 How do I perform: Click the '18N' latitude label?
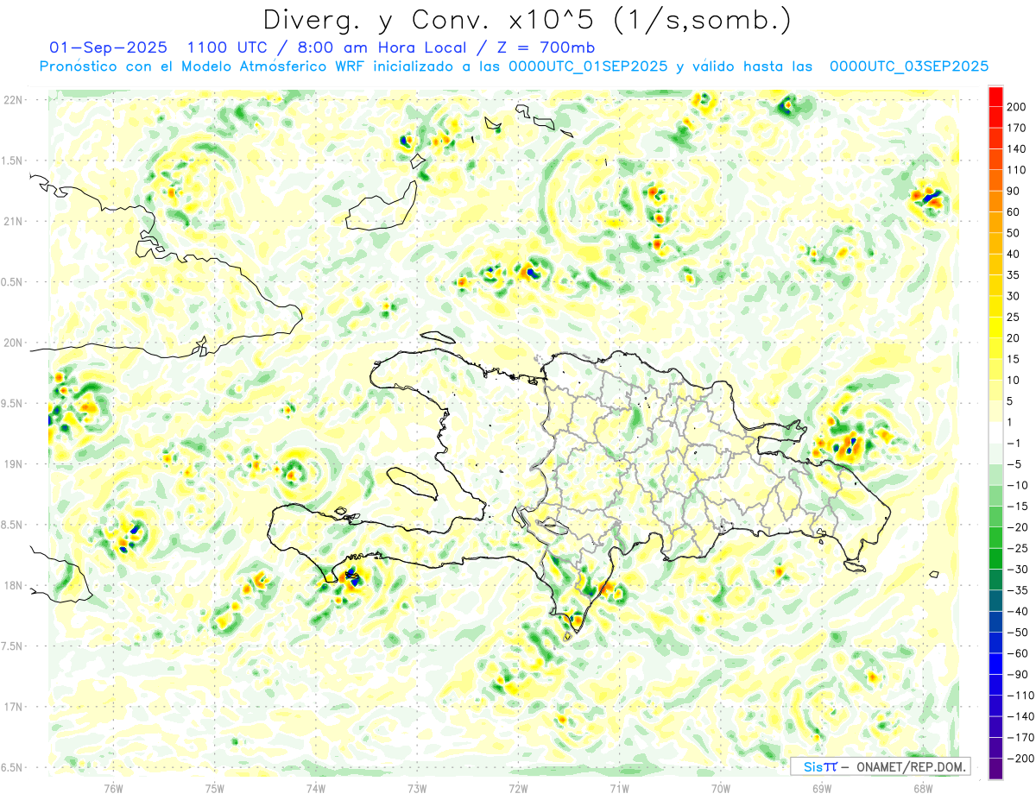tap(13, 585)
